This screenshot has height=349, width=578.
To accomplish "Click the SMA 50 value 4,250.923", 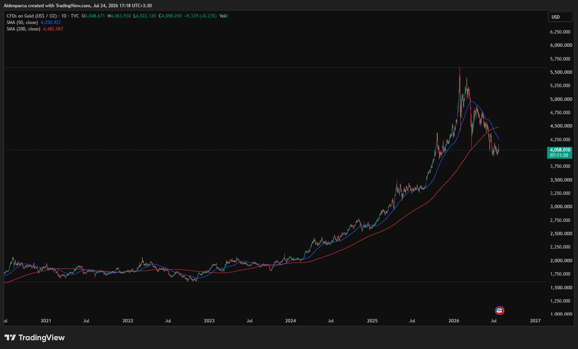I will [x=51, y=22].
